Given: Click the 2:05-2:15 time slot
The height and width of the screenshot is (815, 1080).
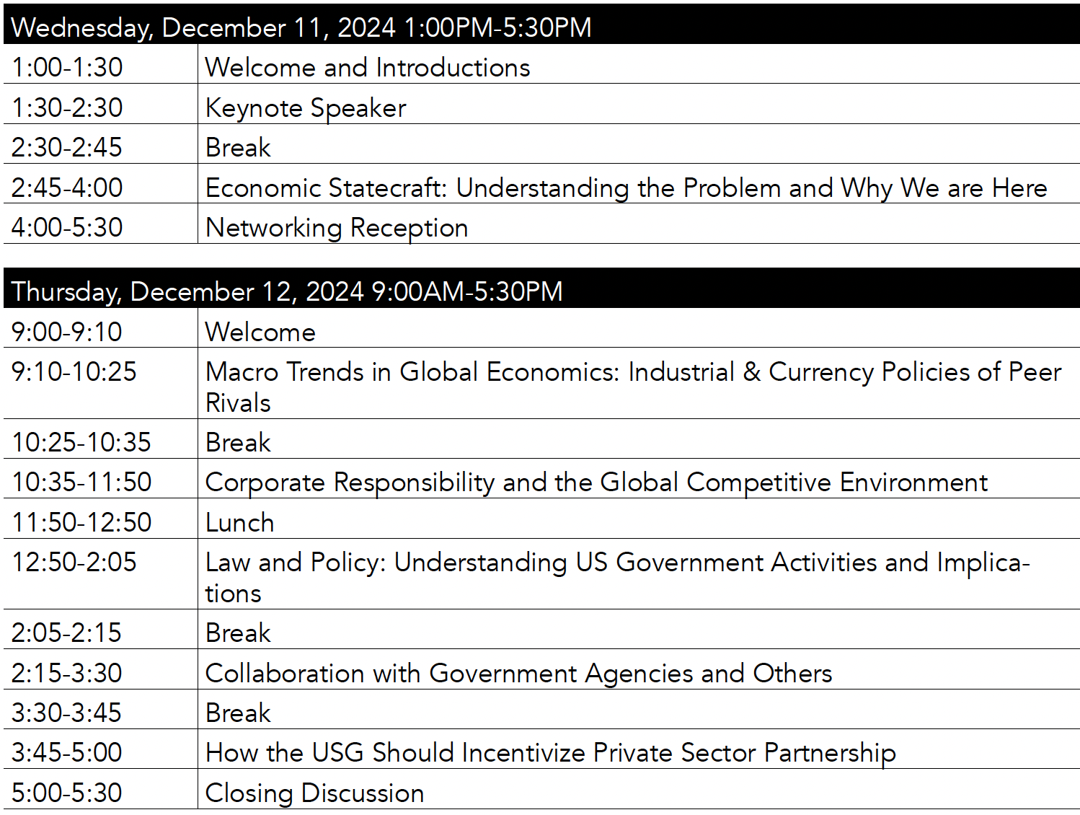Looking at the screenshot, I should pyautogui.click(x=67, y=633).
